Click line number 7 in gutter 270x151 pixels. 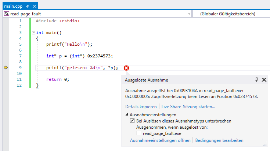point(20,56)
